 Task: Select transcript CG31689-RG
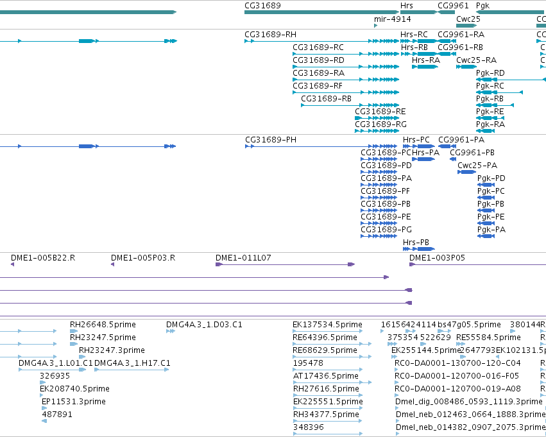[x=377, y=131]
